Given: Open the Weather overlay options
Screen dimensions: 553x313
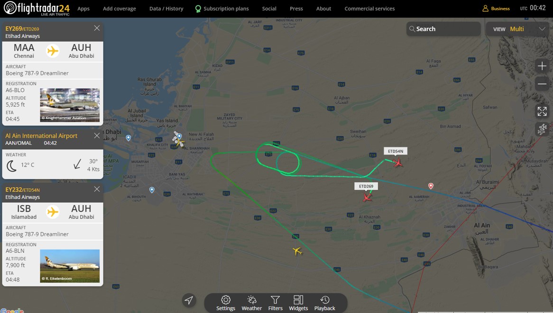Looking at the screenshot, I should [251, 303].
